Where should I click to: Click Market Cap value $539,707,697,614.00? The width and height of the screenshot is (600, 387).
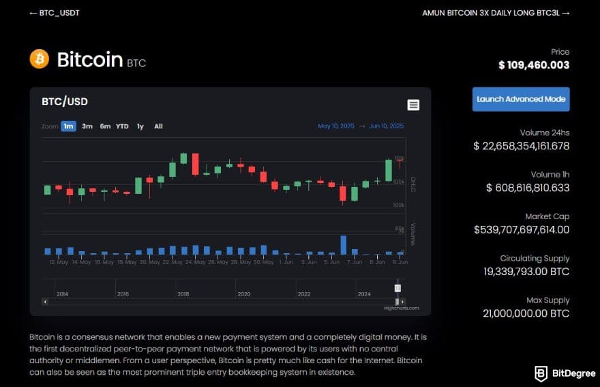pos(522,229)
